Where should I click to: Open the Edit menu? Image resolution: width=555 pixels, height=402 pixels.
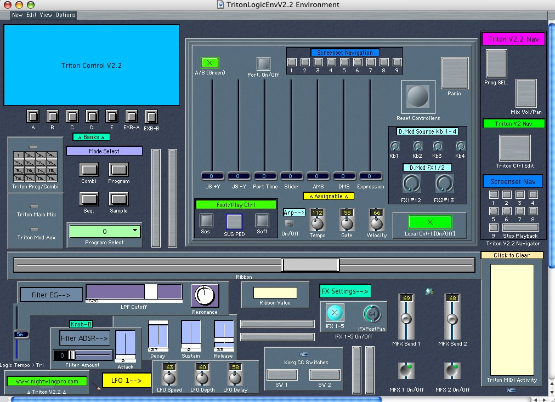point(31,15)
